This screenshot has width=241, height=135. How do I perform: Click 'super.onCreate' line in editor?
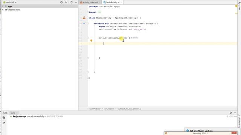point(120,27)
